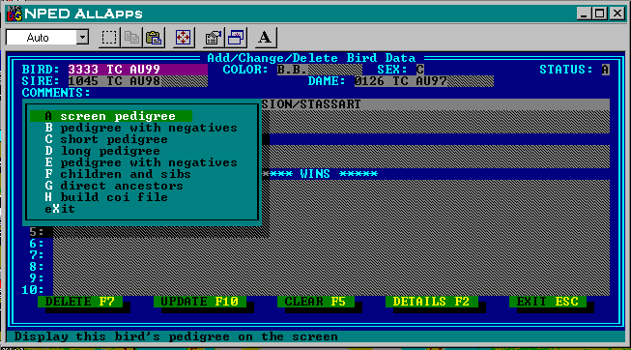631x350 pixels.
Task: Minimize the NPED AllApps window
Action: click(x=584, y=14)
